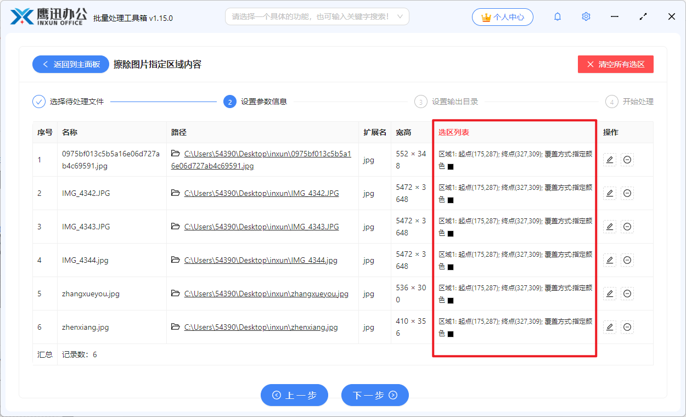Image resolution: width=686 pixels, height=417 pixels.
Task: Open the folder icon next to IMG_4342.JPG path
Action: (x=173, y=193)
